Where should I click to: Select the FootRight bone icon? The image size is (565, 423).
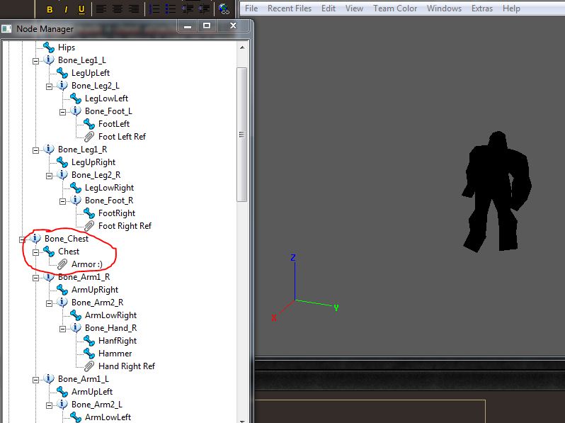point(89,213)
